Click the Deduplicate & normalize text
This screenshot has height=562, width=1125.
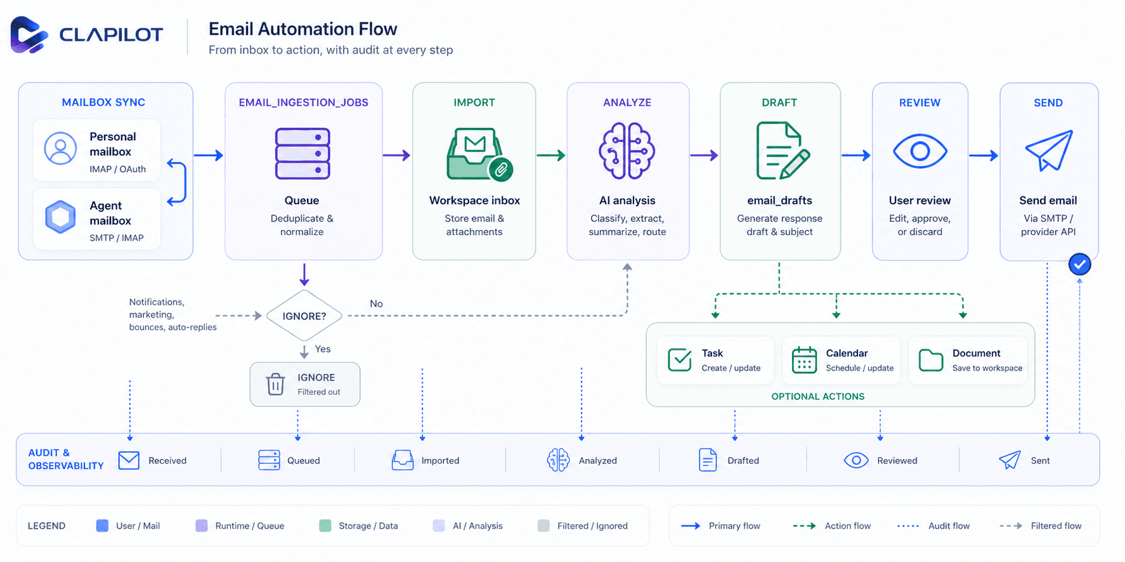pyautogui.click(x=302, y=225)
